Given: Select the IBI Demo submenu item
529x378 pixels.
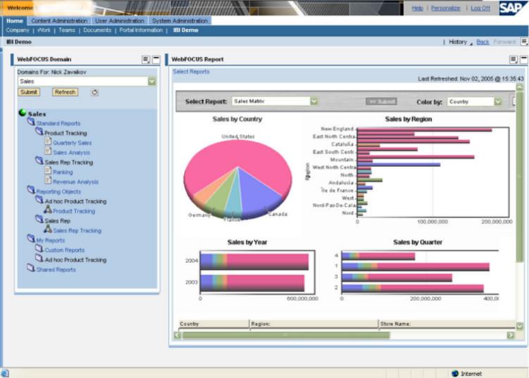Looking at the screenshot, I should (x=185, y=30).
